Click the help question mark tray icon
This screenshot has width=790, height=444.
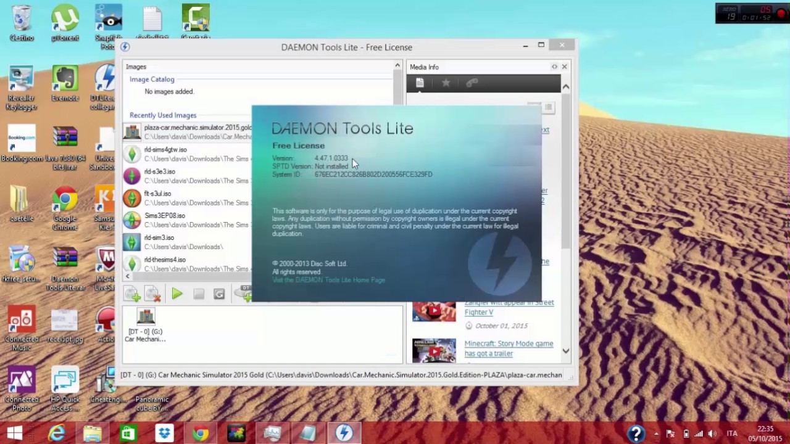click(x=636, y=434)
